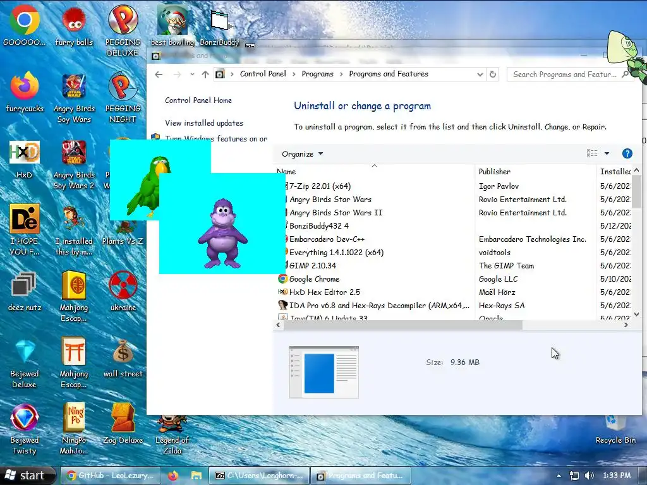The image size is (647, 485).
Task: Open the NingPo MahJo... desktop icon
Action: 74,429
